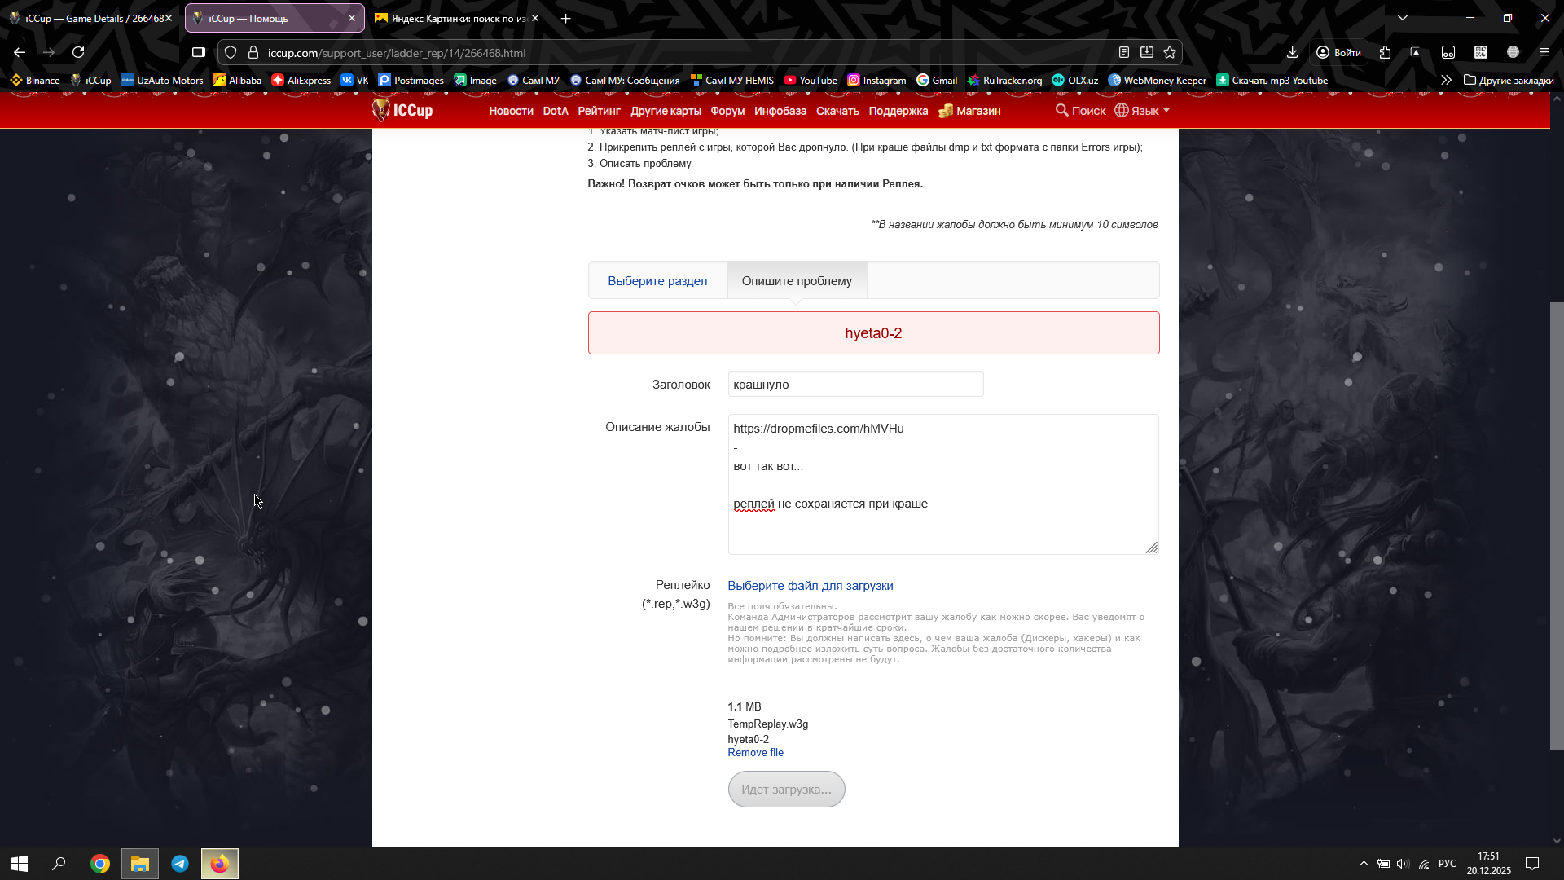Open the iCCup logo home link
Screen dimensions: 1564x880
click(402, 110)
